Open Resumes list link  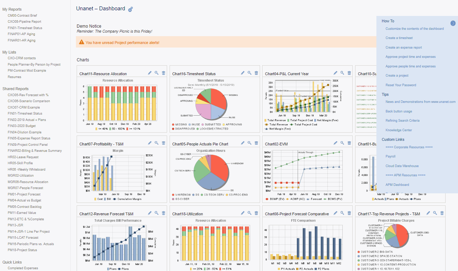tap(15, 77)
